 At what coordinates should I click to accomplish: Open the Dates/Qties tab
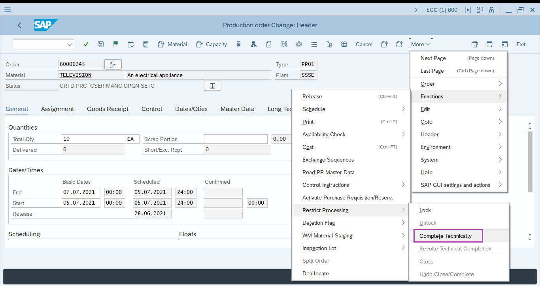click(191, 109)
